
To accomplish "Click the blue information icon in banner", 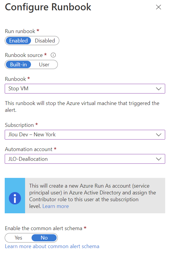I will 15,198.
